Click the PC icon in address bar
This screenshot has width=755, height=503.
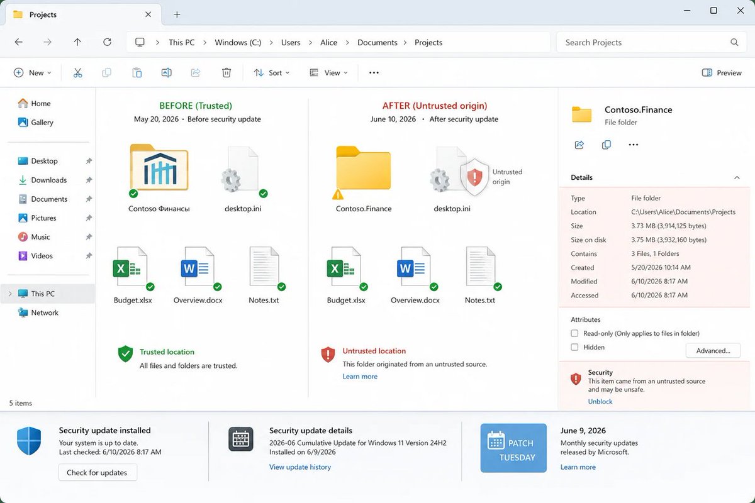(140, 42)
